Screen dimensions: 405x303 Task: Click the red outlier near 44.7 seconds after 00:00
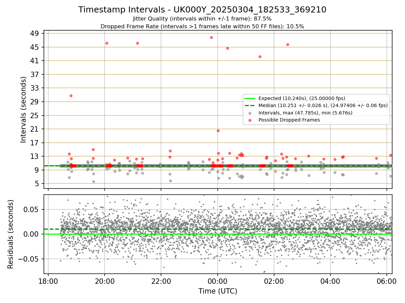coord(227,48)
